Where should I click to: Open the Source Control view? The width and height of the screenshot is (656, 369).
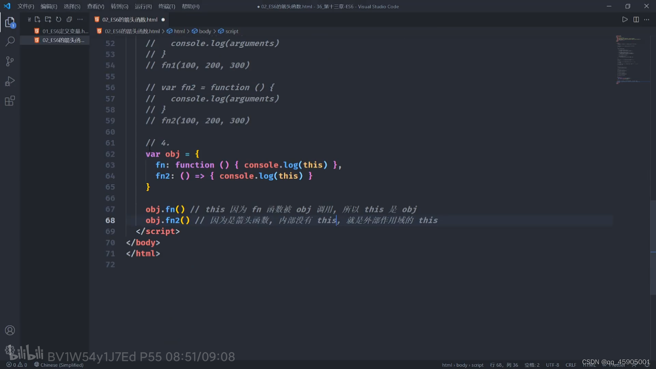click(x=10, y=61)
